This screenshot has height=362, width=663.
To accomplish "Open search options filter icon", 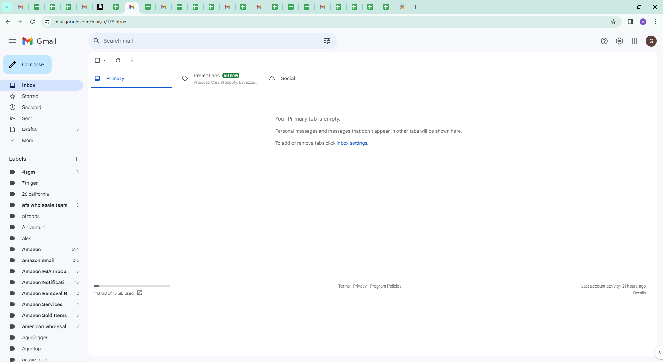I will (327, 41).
